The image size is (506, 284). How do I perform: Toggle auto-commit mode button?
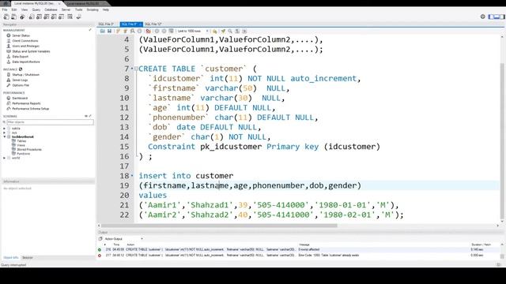[171, 32]
